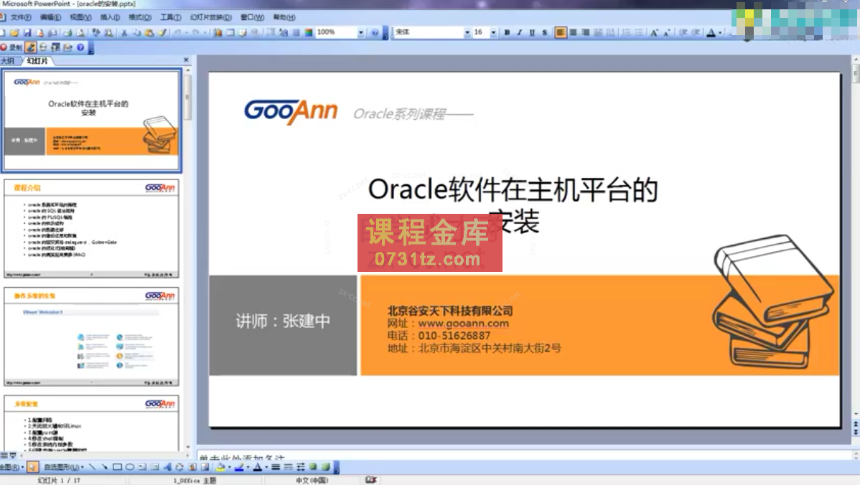Click the 3-D Style icon
Image resolution: width=860 pixels, height=485 pixels.
click(x=325, y=468)
